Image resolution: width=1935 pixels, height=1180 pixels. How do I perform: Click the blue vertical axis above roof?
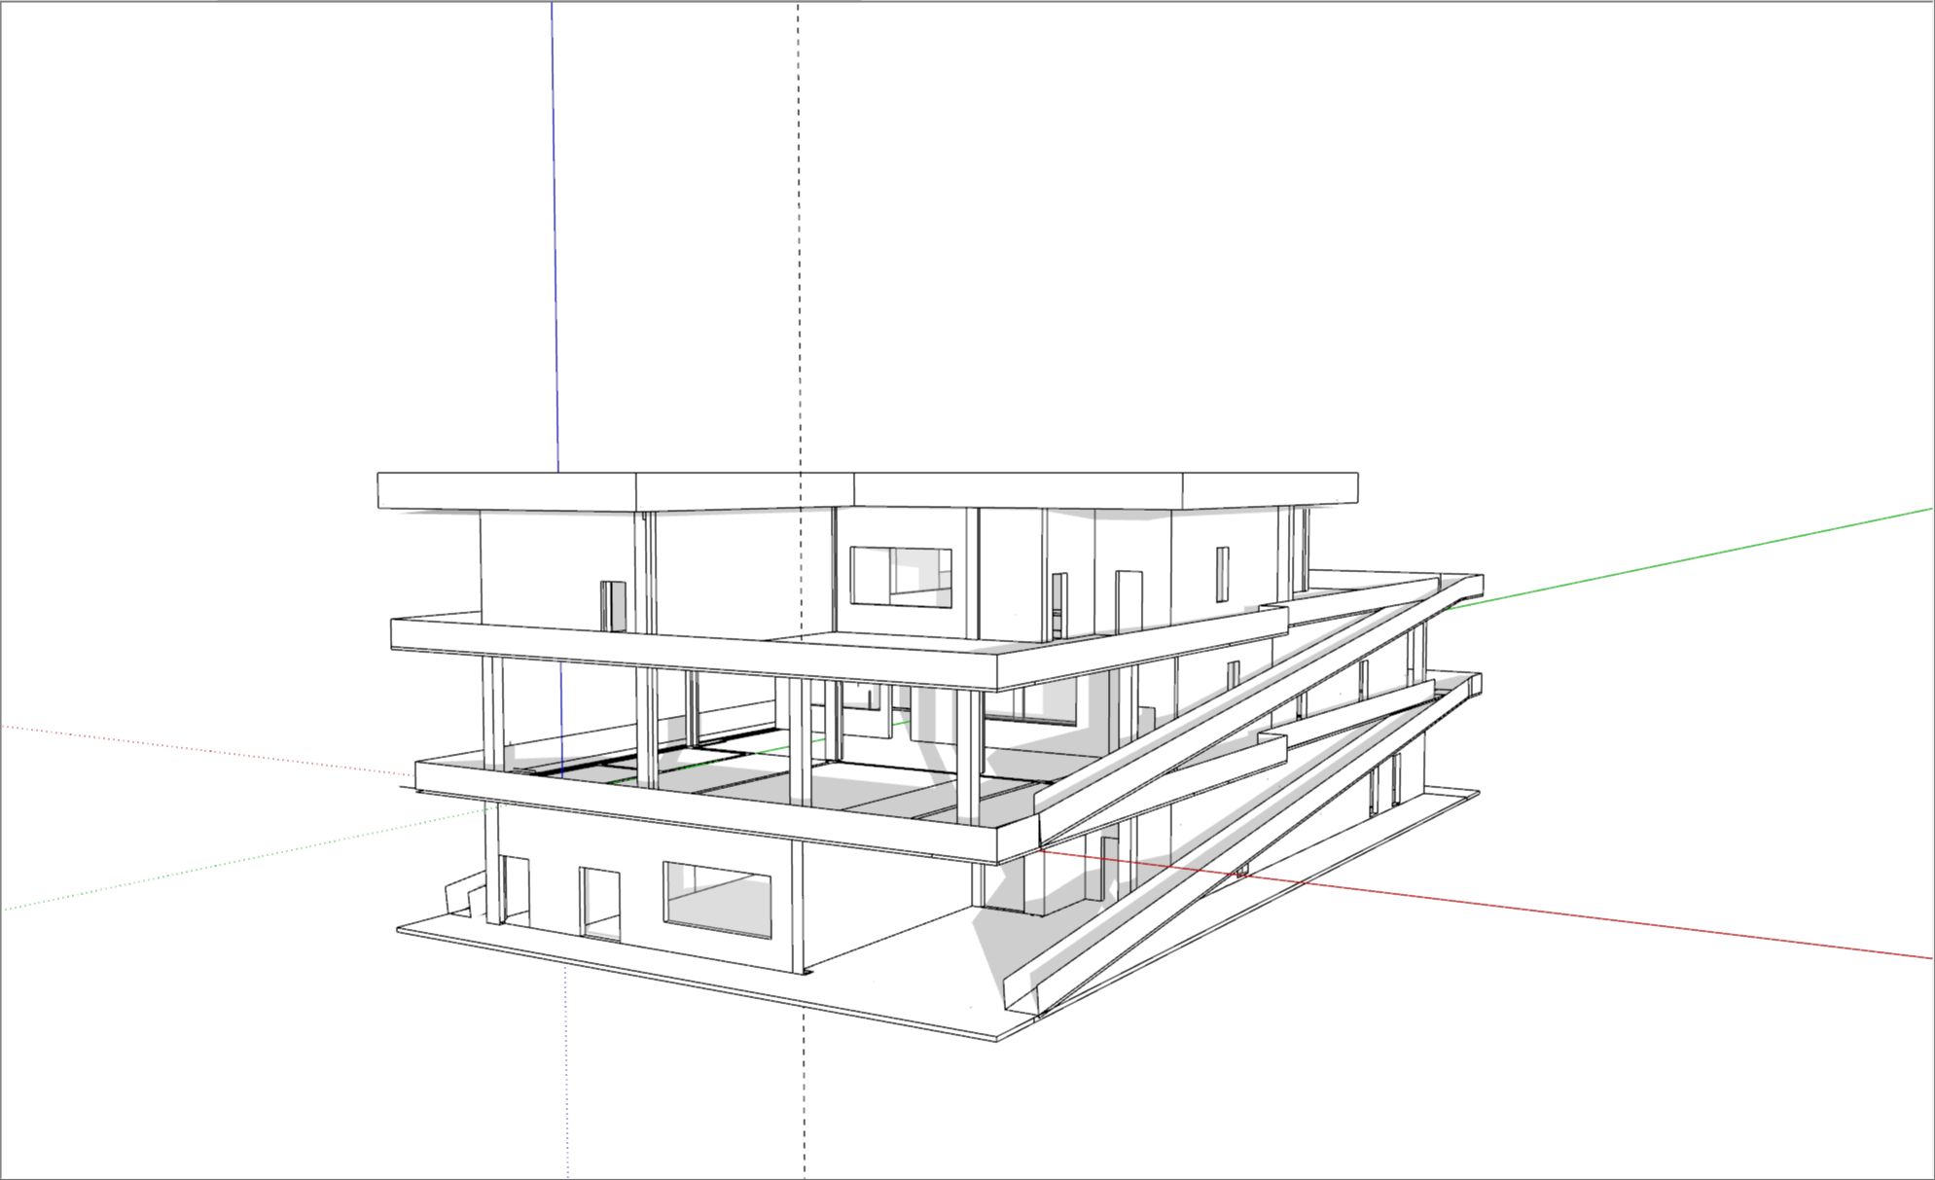click(555, 236)
